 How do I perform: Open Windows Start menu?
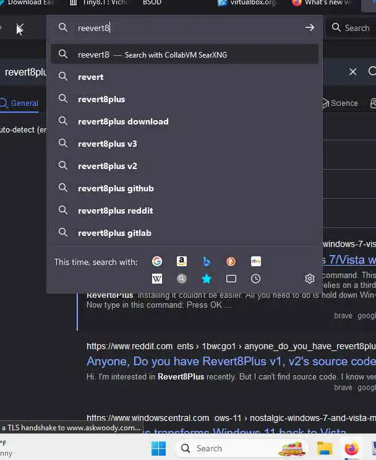tap(158, 448)
